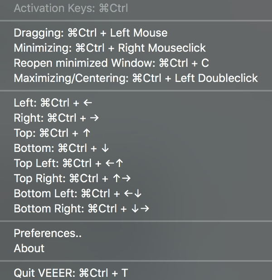
Task: Select Reopen minimized Window menu item
Action: point(111,63)
